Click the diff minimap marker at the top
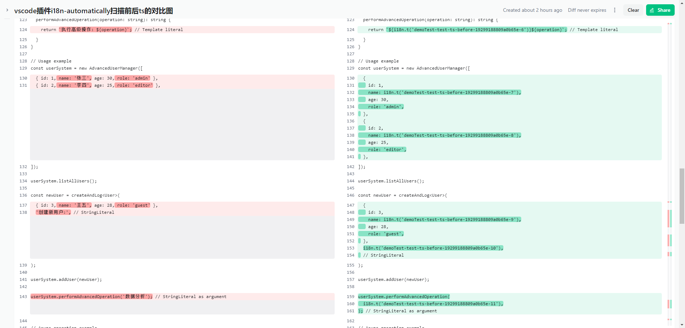Screen dimensions: 685x328 tap(670, 24)
